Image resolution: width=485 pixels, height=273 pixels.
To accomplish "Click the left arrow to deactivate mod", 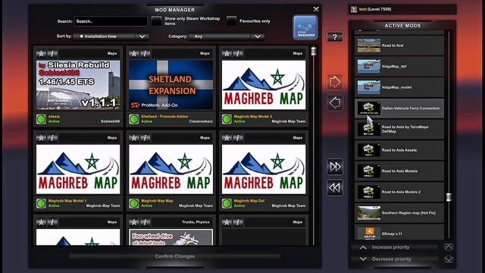I will (x=335, y=103).
